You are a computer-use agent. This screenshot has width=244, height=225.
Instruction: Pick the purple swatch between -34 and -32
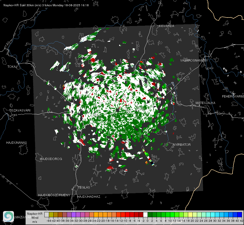tap(74, 215)
